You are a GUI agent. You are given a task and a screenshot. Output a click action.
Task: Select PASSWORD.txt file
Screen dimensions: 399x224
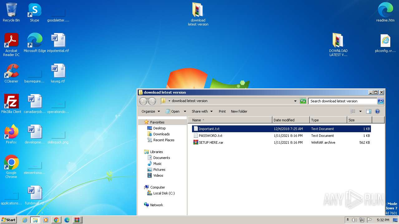pyautogui.click(x=281, y=136)
